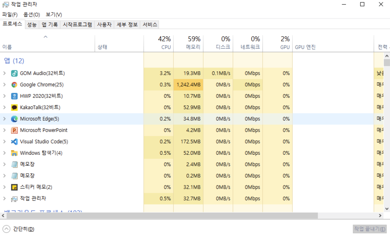Image resolution: width=390 pixels, height=234 pixels.
Task: Sort by the 네트워크 column header
Action: pos(248,43)
